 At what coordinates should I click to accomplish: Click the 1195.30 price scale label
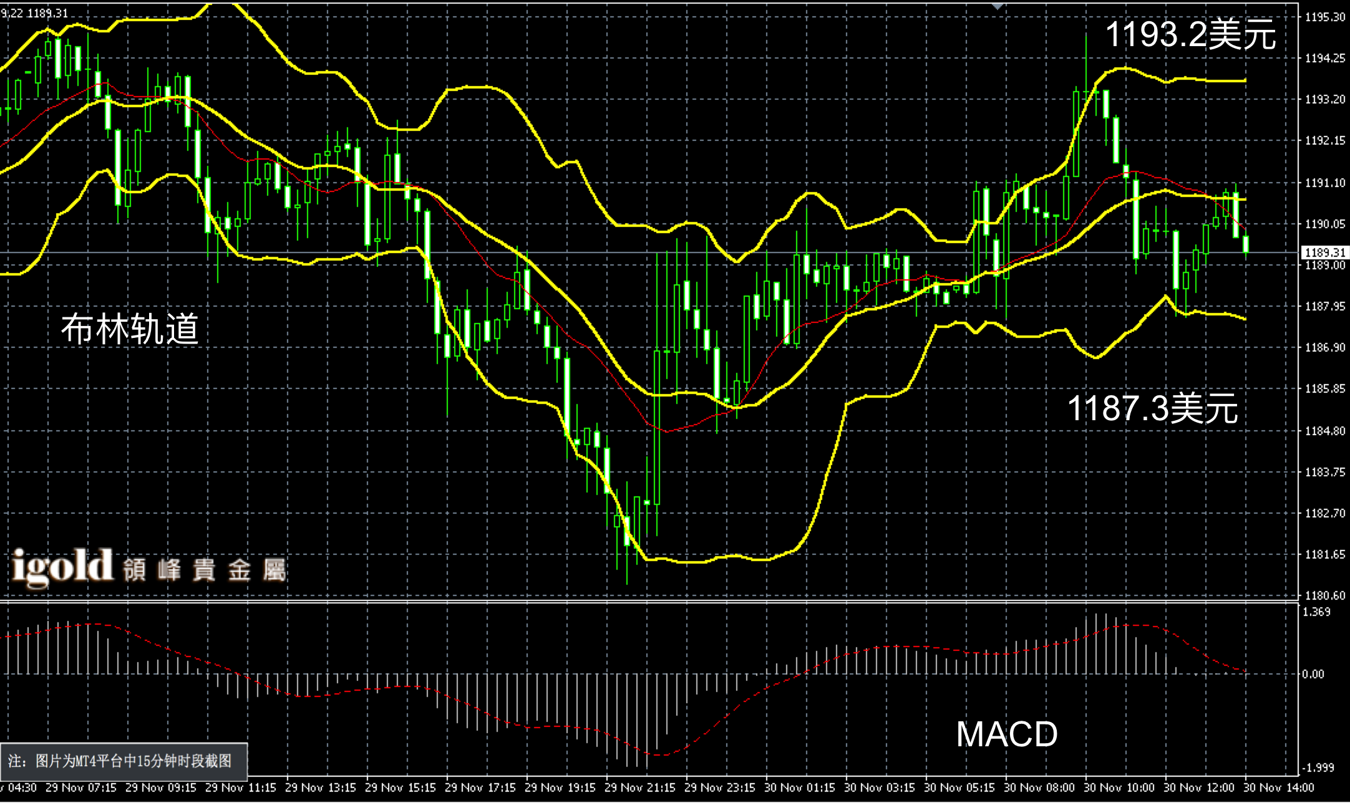(x=1325, y=17)
